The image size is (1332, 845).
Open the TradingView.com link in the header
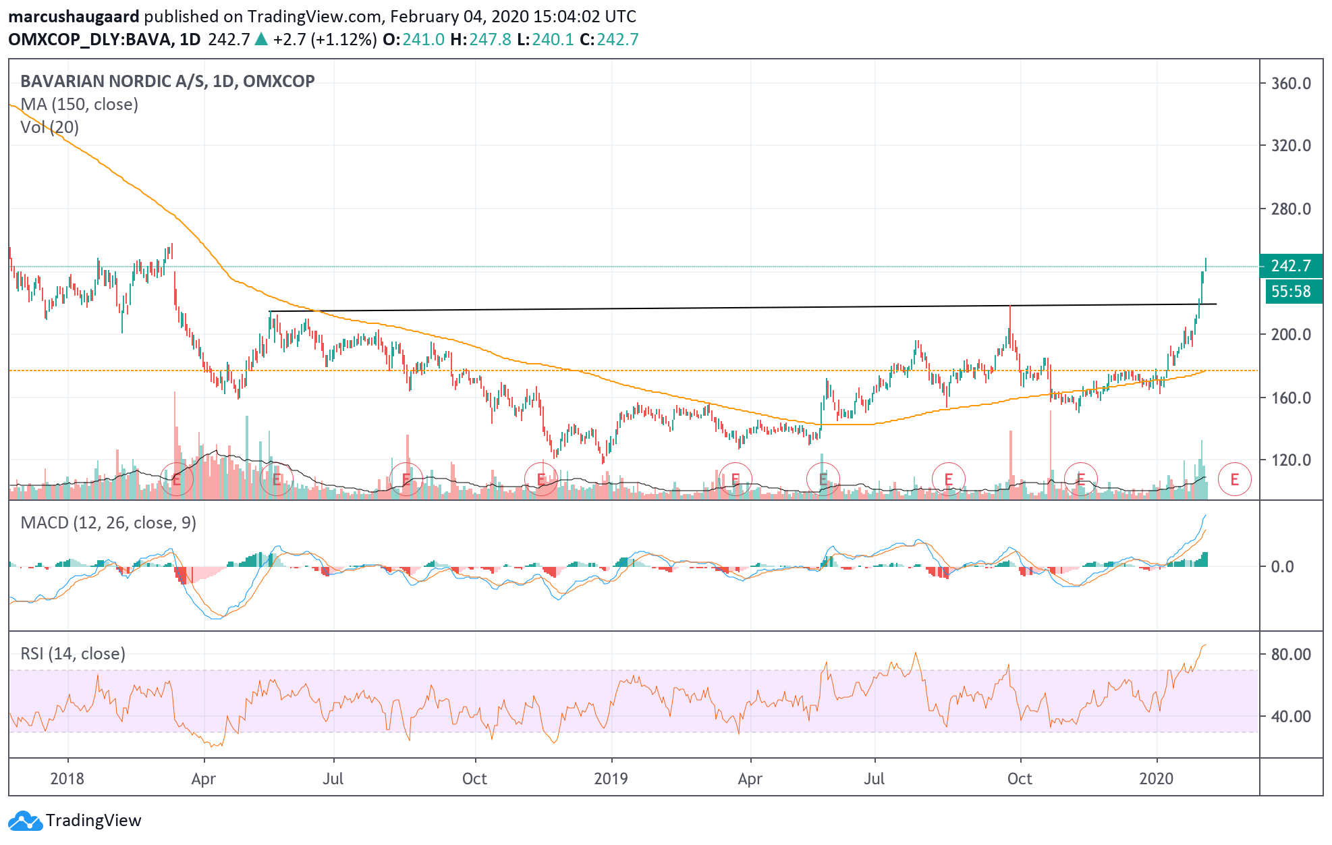[x=316, y=16]
